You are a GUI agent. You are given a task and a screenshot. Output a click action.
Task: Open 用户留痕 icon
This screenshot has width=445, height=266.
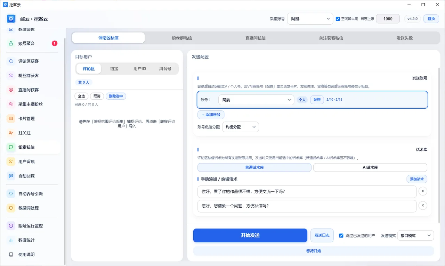pos(11,161)
